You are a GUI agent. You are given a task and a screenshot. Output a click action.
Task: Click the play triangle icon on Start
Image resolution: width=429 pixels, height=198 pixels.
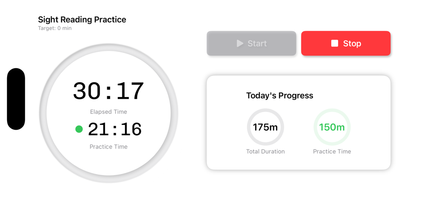click(x=240, y=44)
